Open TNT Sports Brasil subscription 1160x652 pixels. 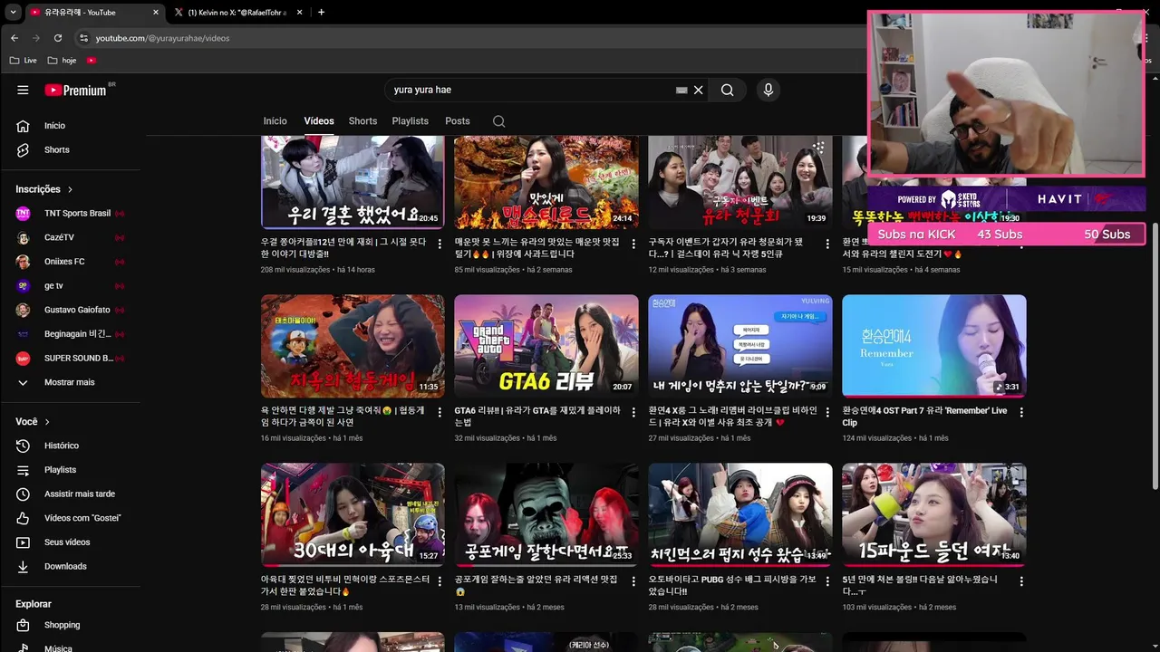77,213
